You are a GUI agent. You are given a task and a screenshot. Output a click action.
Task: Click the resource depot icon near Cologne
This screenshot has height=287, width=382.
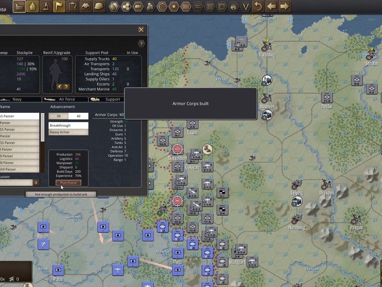pos(207,149)
